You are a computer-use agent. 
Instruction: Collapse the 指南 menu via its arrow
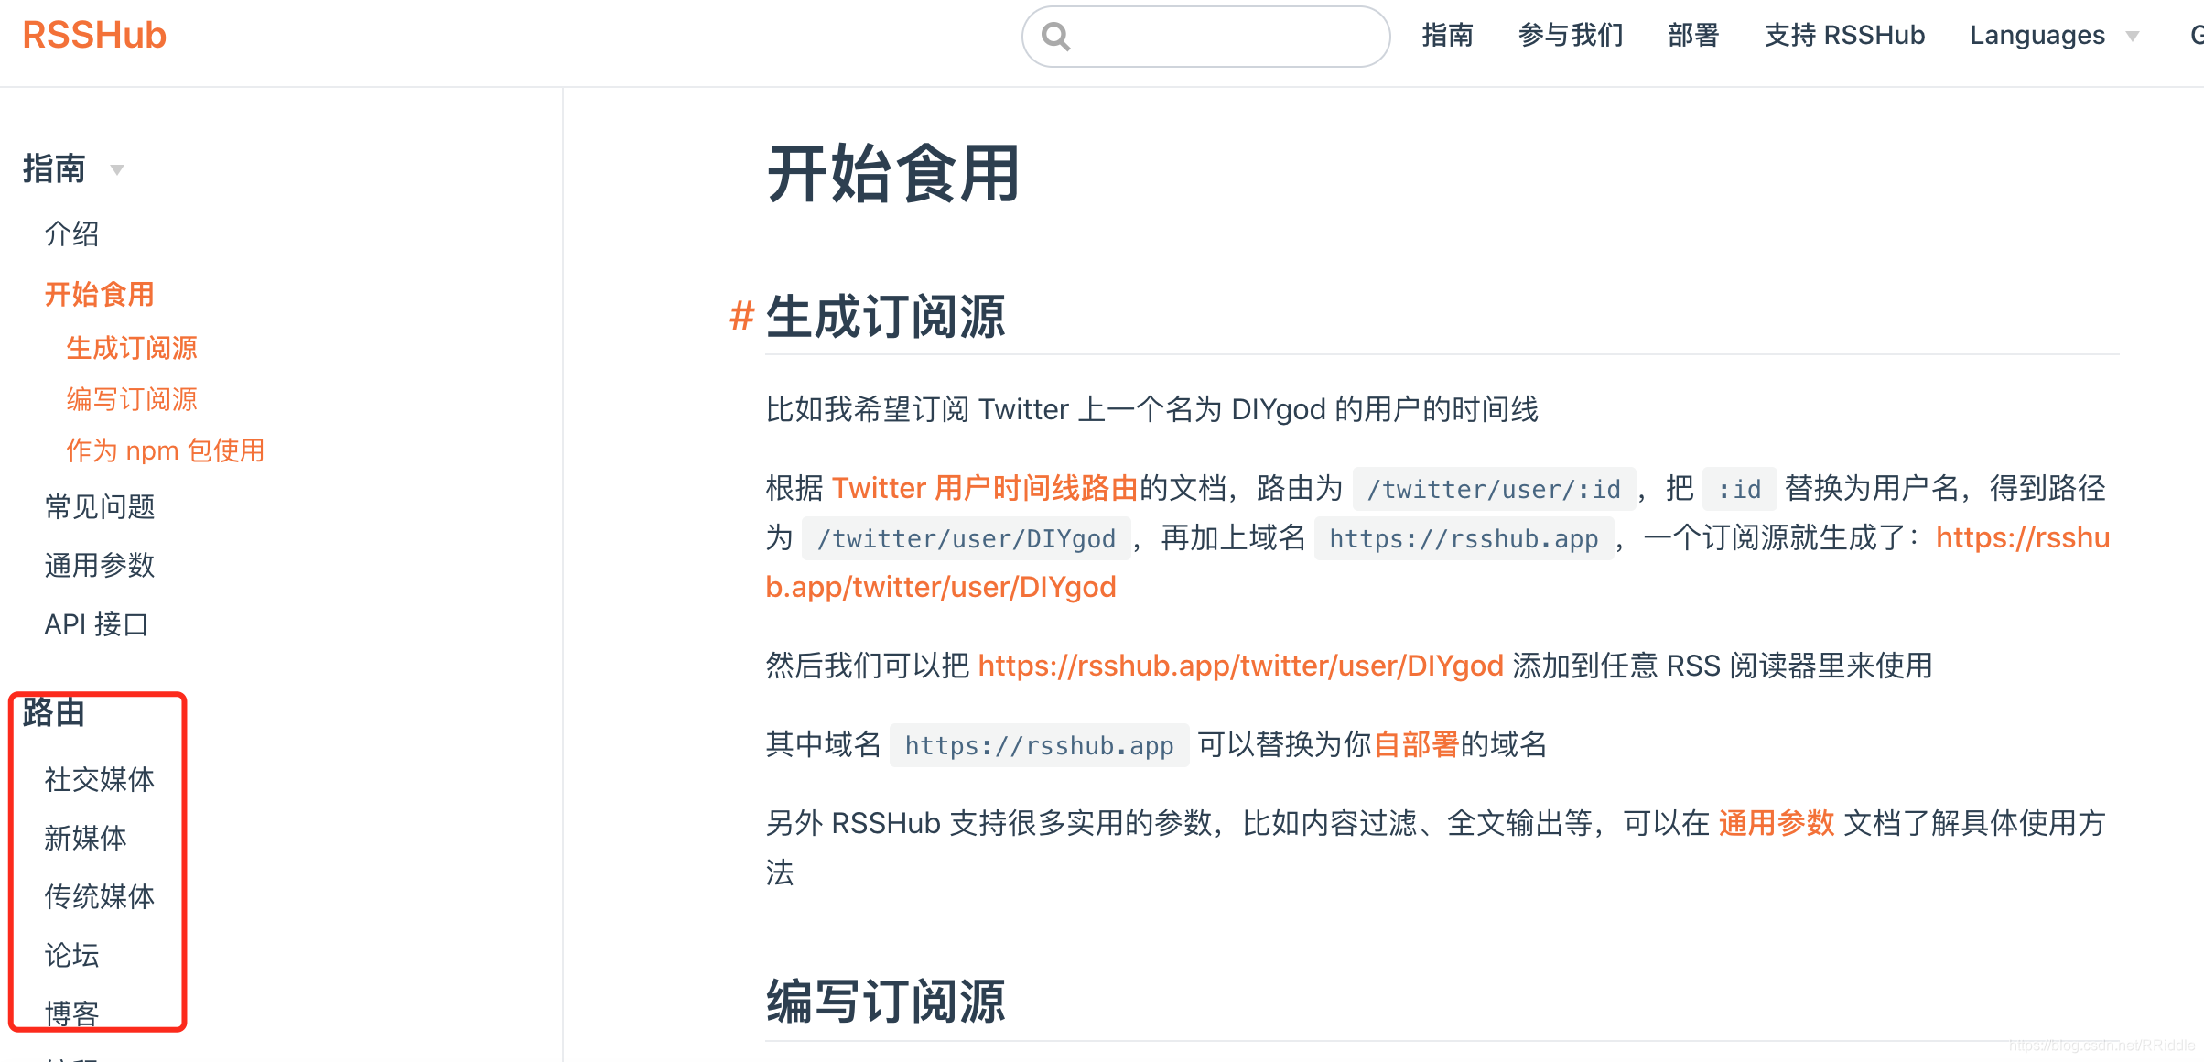click(x=118, y=169)
